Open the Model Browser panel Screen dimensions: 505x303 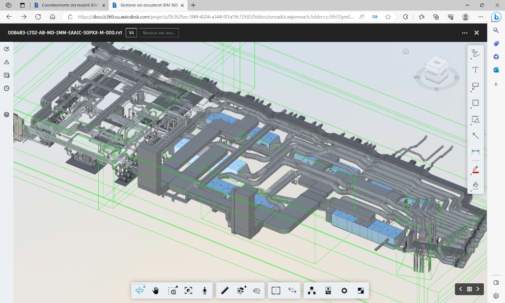[311, 291]
